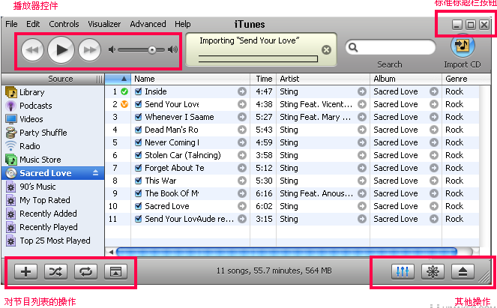
Task: Open the Controls menu
Action: (64, 24)
